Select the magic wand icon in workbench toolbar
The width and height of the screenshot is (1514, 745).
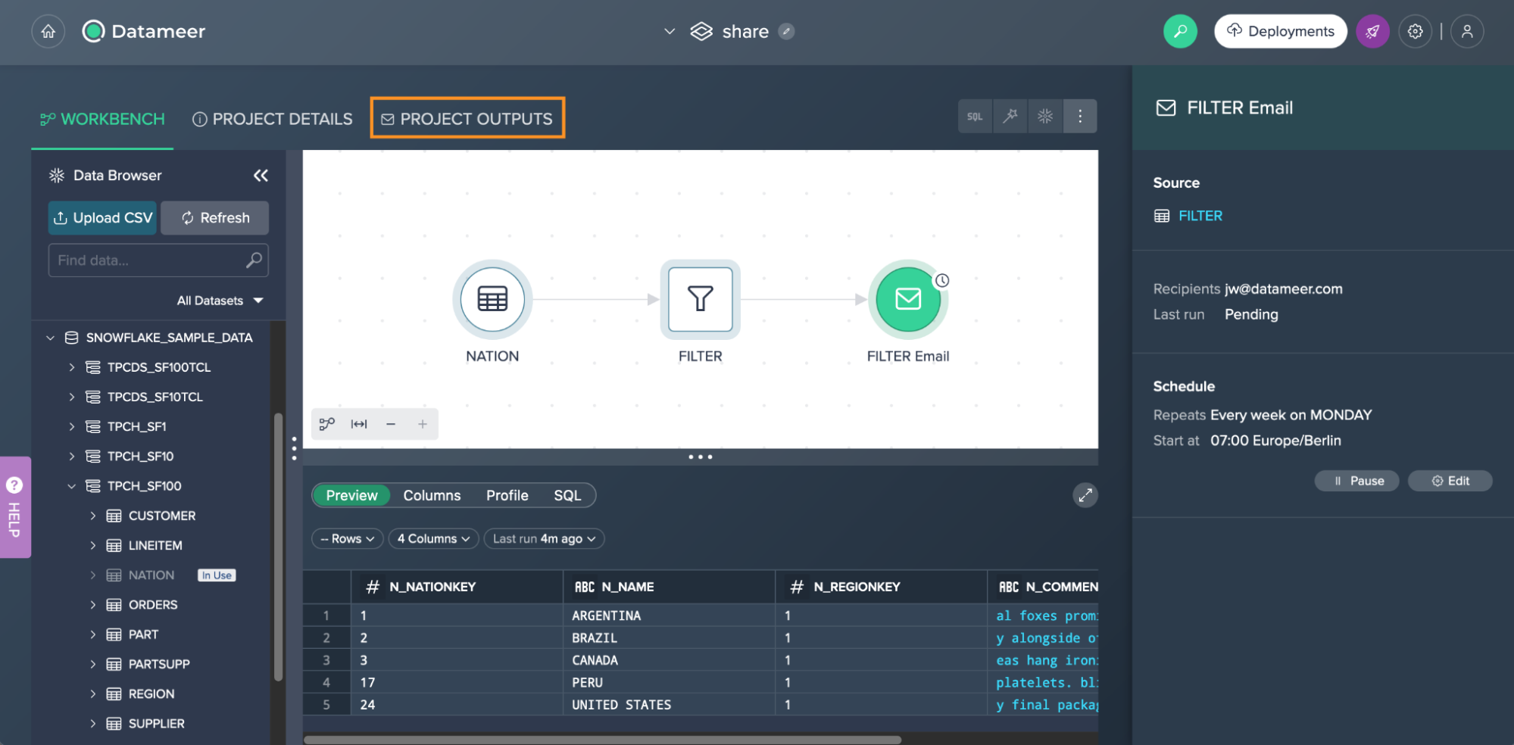[x=1010, y=116]
